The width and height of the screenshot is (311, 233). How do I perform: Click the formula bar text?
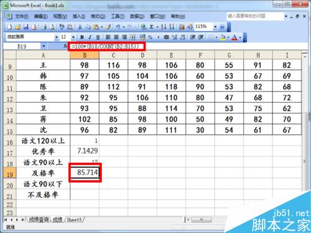(105, 46)
